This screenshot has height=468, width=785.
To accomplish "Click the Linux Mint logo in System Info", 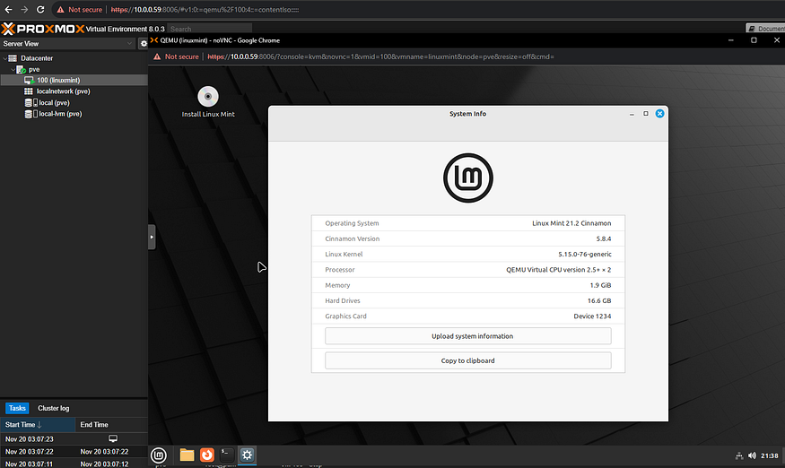I will (468, 178).
